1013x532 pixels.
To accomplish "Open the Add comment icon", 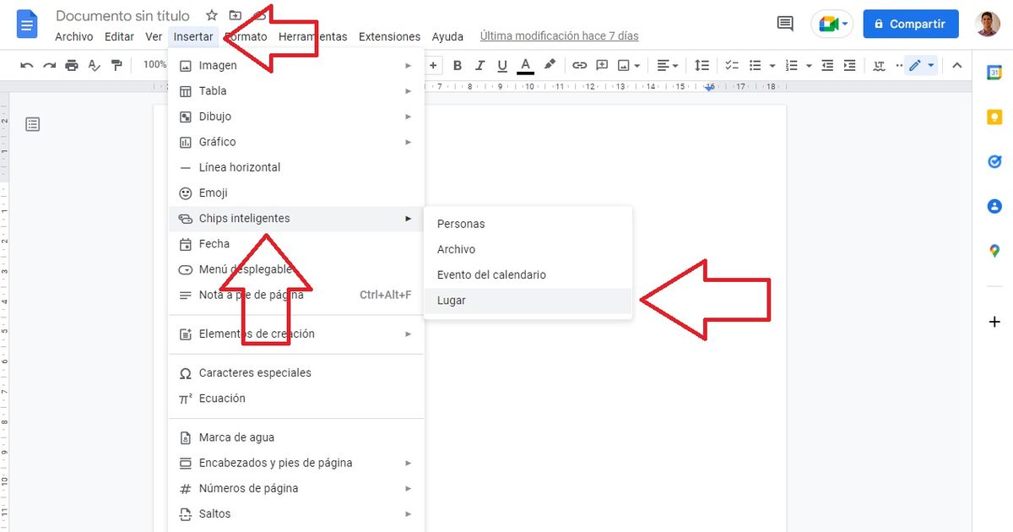I will coord(603,65).
